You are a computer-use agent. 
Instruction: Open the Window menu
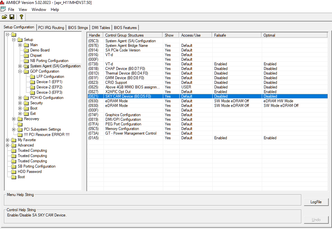coord(39,10)
